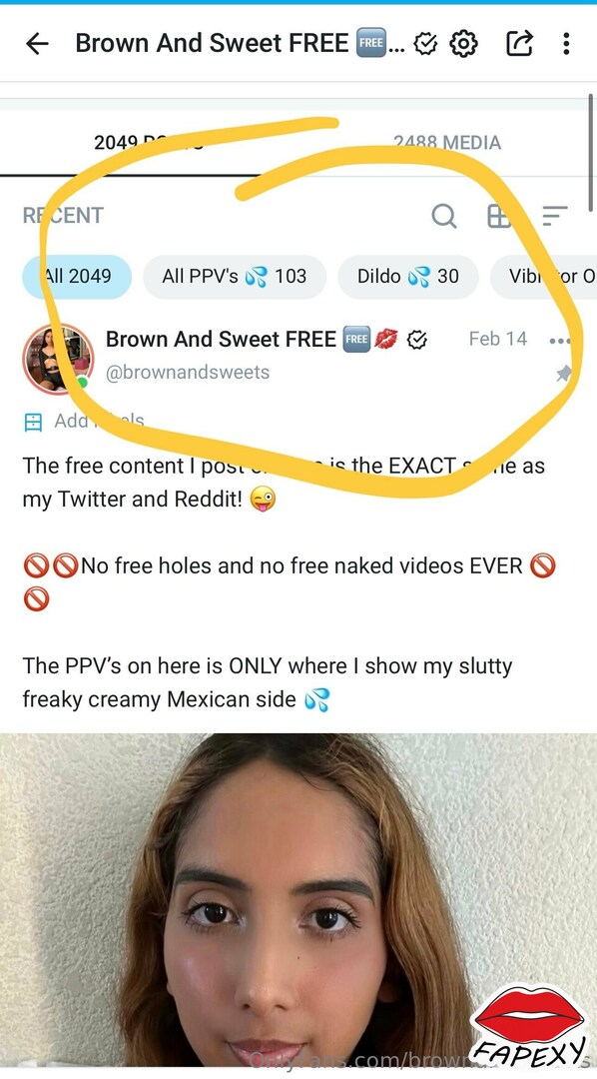Open Brown And Sweet FREE post author name
The height and width of the screenshot is (1079, 597).
(221, 340)
